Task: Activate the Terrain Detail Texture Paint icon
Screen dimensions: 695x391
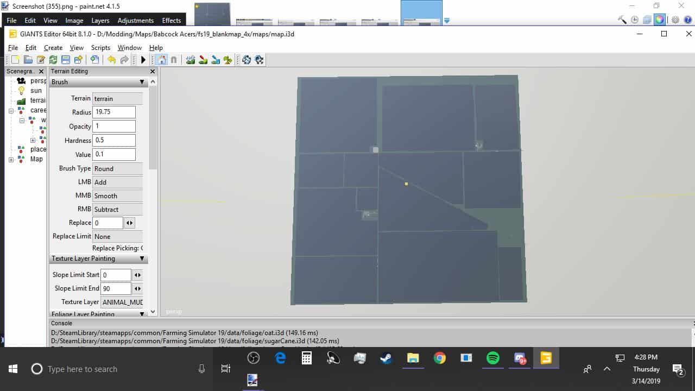Action: [x=203, y=60]
